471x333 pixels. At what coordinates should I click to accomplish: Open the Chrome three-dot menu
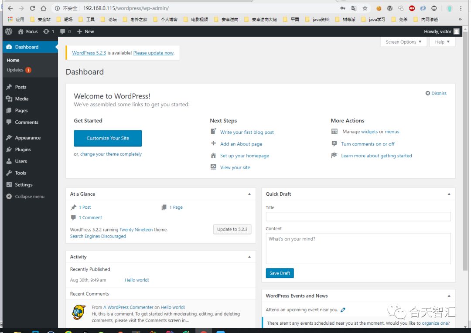461,8
